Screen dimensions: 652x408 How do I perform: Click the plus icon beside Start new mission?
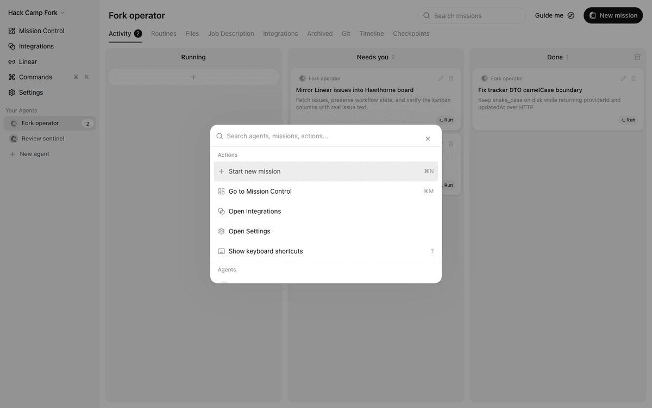[x=221, y=171]
